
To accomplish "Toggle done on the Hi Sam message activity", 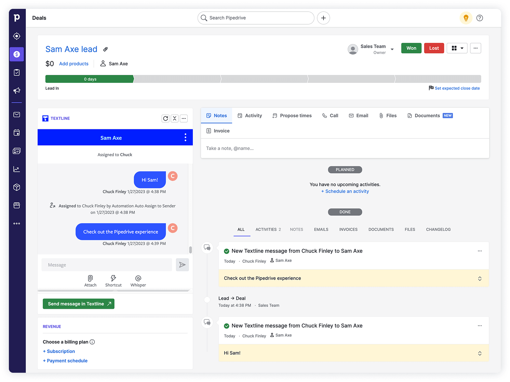I will (x=226, y=326).
